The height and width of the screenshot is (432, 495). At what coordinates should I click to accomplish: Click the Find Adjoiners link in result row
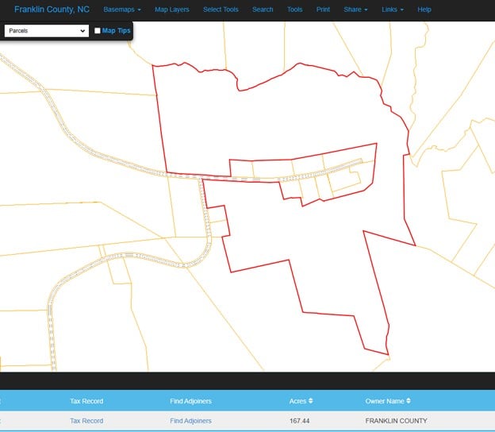click(190, 421)
